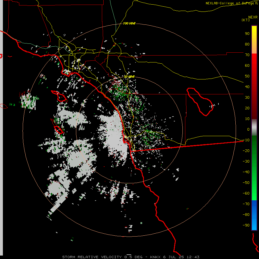Click the [KT] units label

245,20
